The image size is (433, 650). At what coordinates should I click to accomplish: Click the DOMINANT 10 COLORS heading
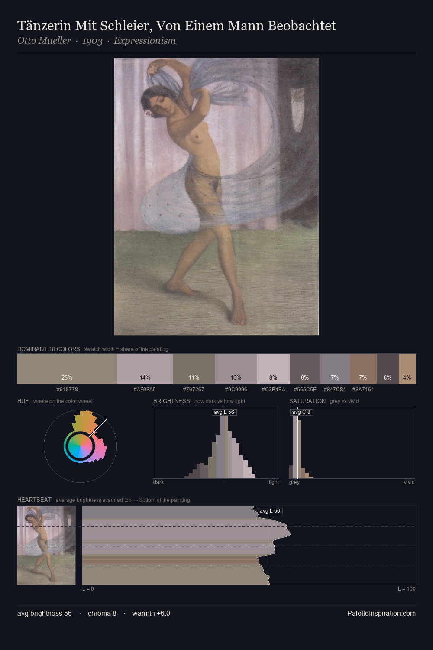pos(48,349)
